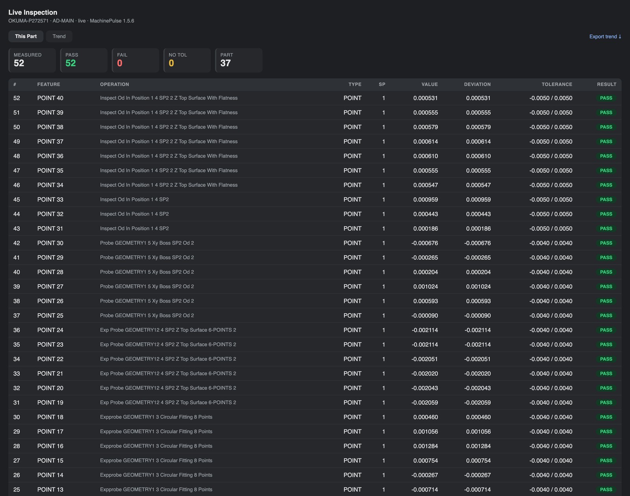Click the TOLERANCE column header
This screenshot has height=496, width=630.
557,84
